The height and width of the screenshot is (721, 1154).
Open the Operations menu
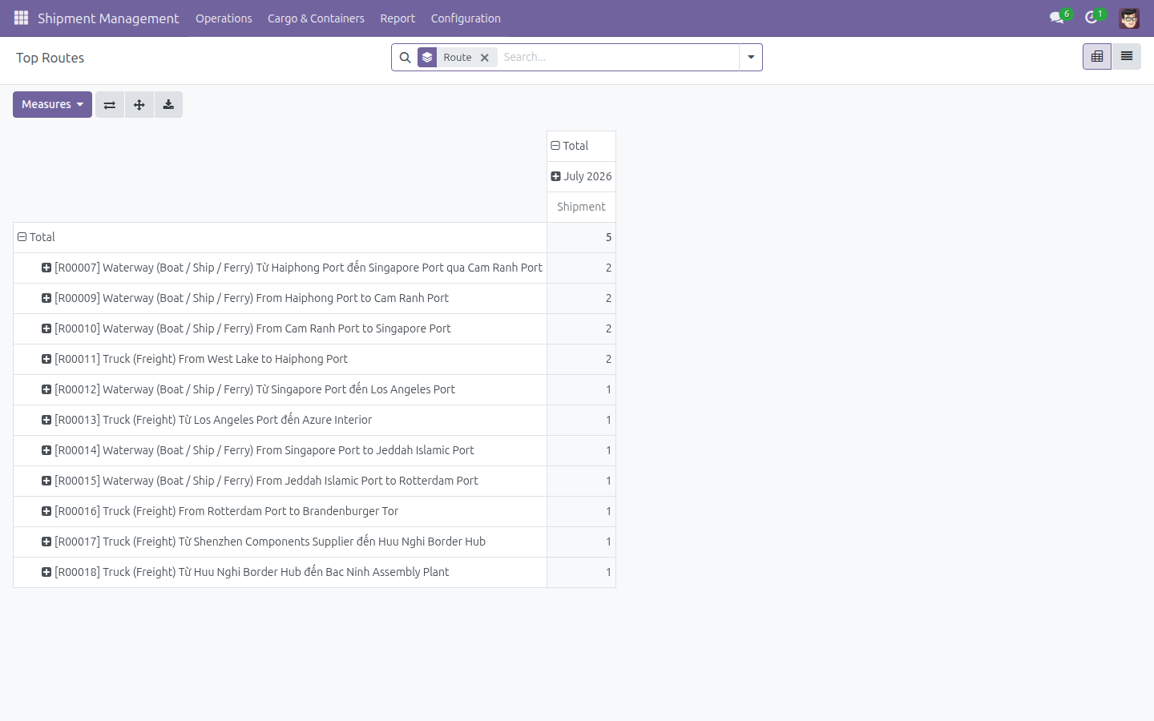click(224, 18)
